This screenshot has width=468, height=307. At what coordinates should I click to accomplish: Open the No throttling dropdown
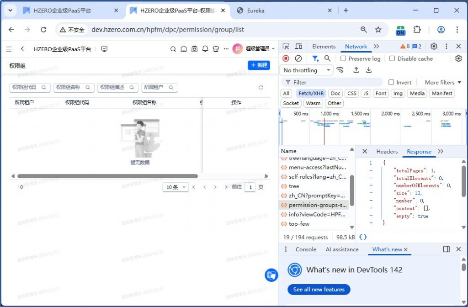(306, 70)
